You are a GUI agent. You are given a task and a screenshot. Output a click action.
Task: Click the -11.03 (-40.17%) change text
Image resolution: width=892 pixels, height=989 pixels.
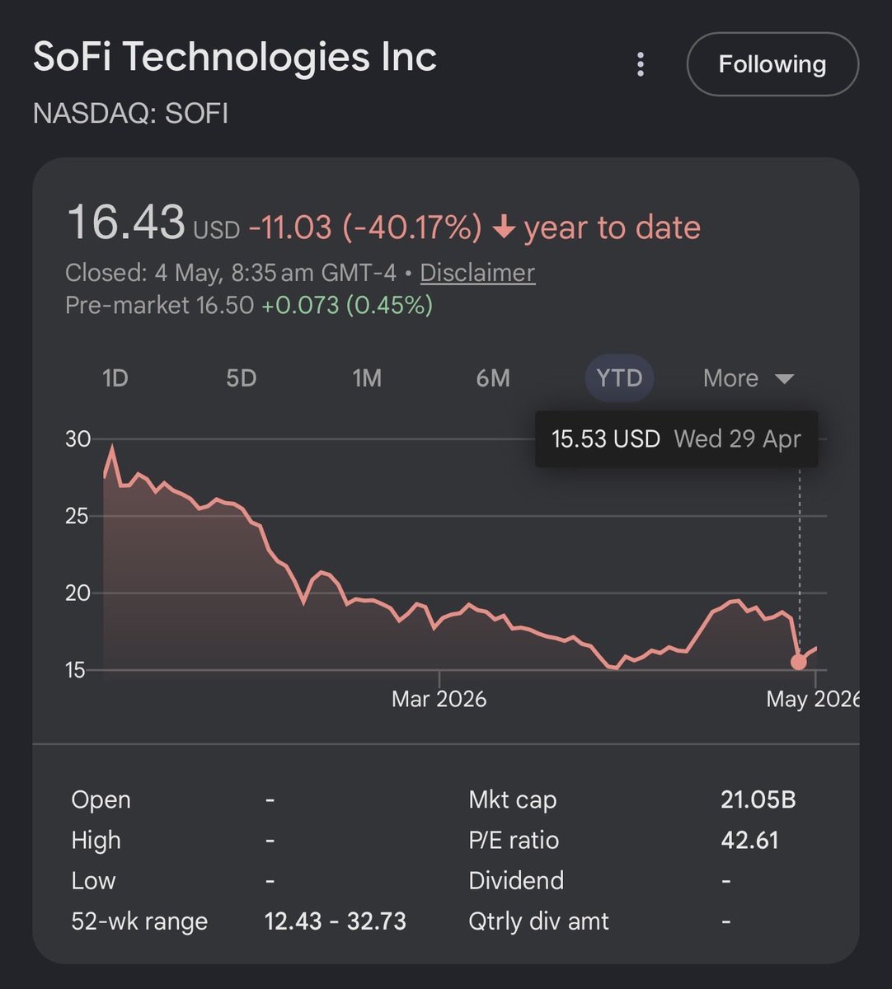click(365, 227)
